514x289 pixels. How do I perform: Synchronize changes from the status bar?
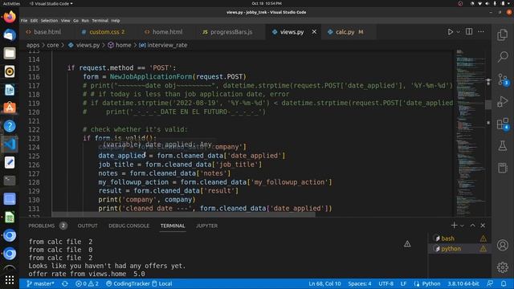[x=65, y=283]
